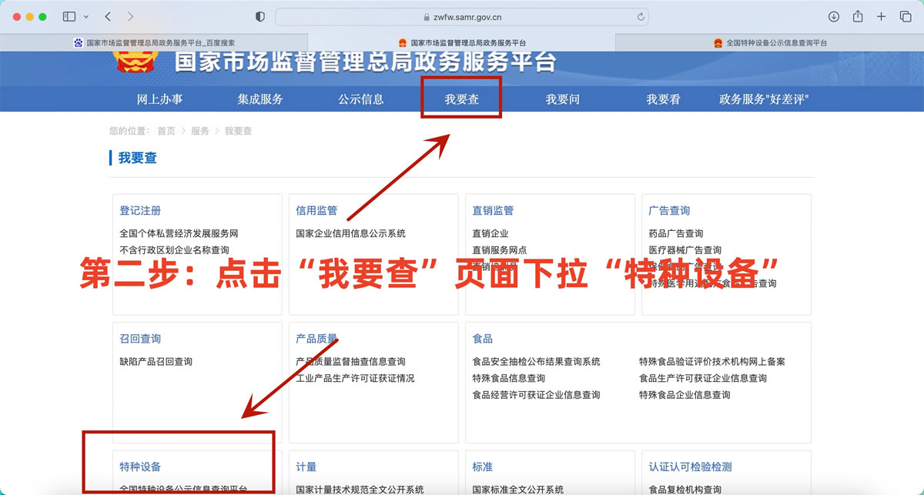
Task: Show the tab overview icon
Action: [x=906, y=16]
